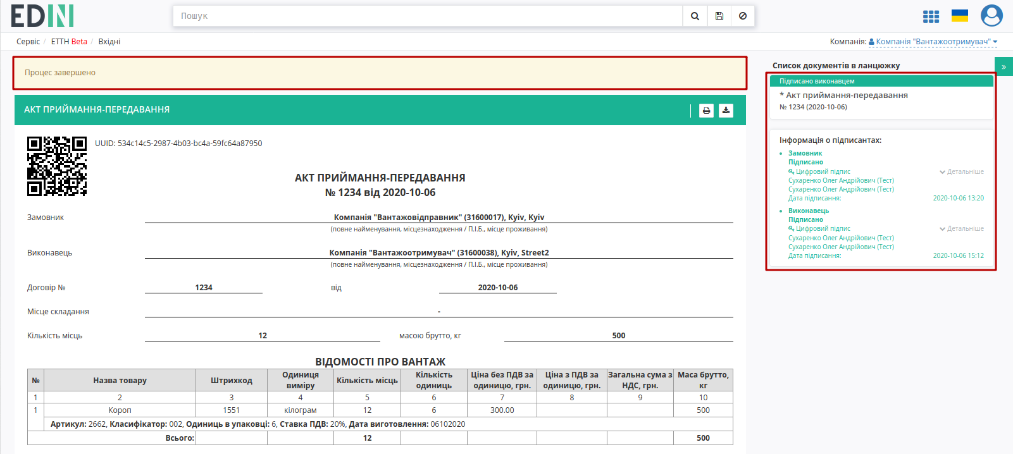Click the EDIN logo
This screenshot has height=454, width=1013.
42,16
